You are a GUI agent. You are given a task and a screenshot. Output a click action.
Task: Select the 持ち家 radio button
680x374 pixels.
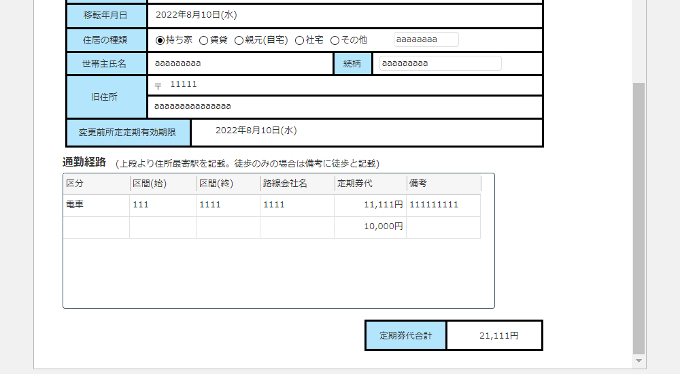160,40
